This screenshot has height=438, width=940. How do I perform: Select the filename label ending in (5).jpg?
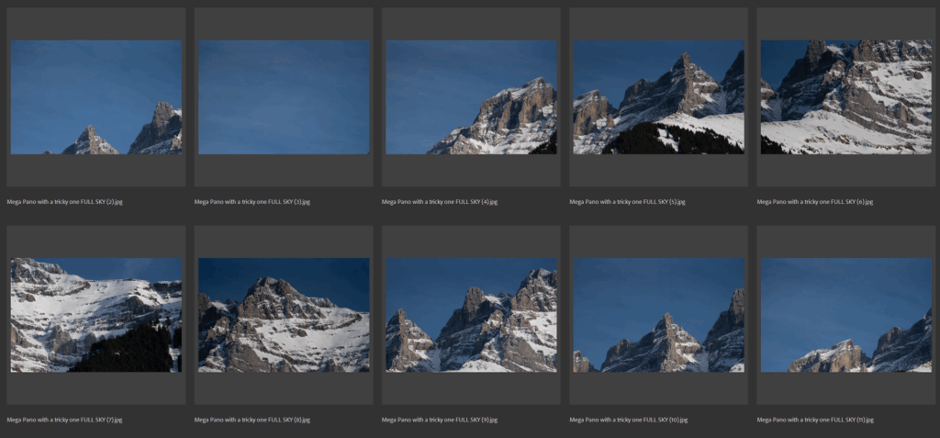[x=627, y=202]
